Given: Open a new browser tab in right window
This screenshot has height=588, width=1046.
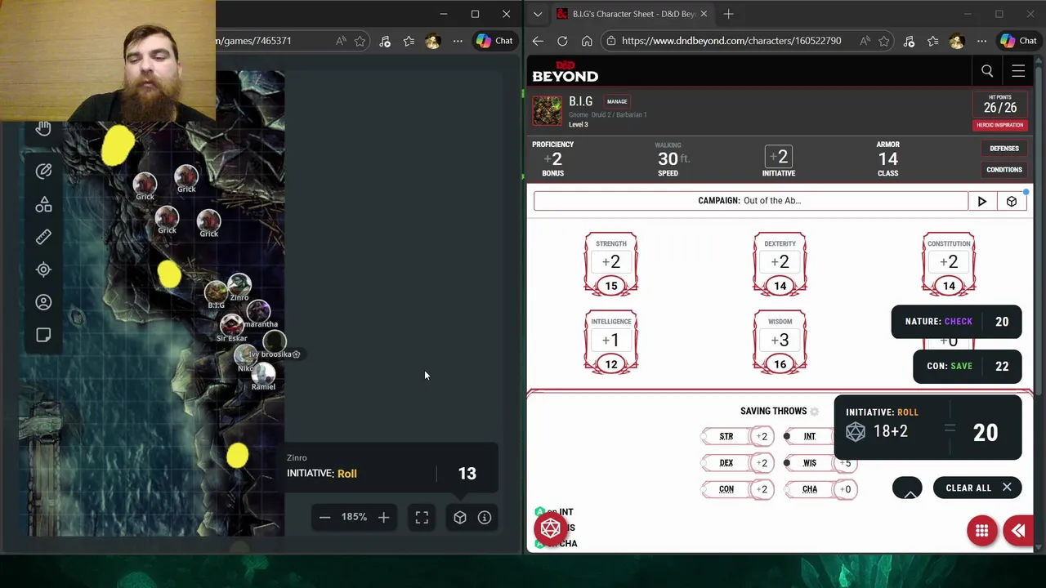Looking at the screenshot, I should [x=728, y=14].
